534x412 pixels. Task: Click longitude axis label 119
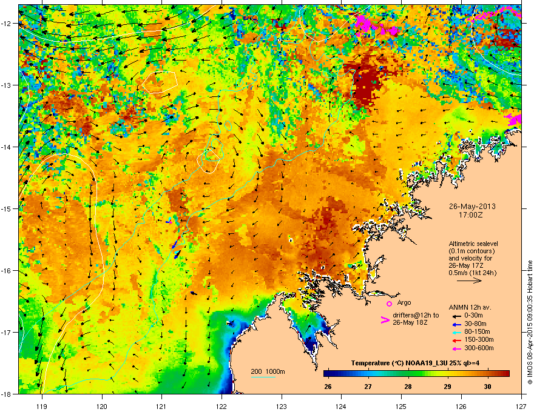click(x=42, y=406)
